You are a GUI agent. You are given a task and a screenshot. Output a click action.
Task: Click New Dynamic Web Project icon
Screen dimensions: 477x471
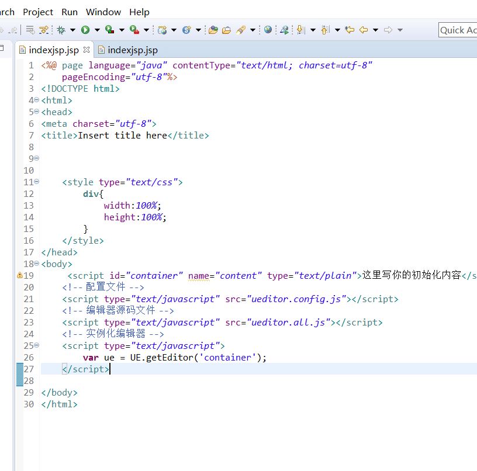point(163,30)
